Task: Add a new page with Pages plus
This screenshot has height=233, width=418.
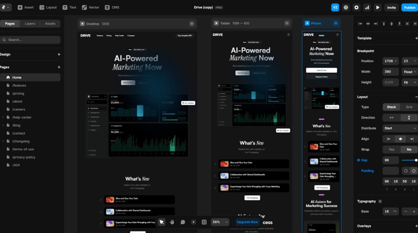Action: (x=59, y=67)
